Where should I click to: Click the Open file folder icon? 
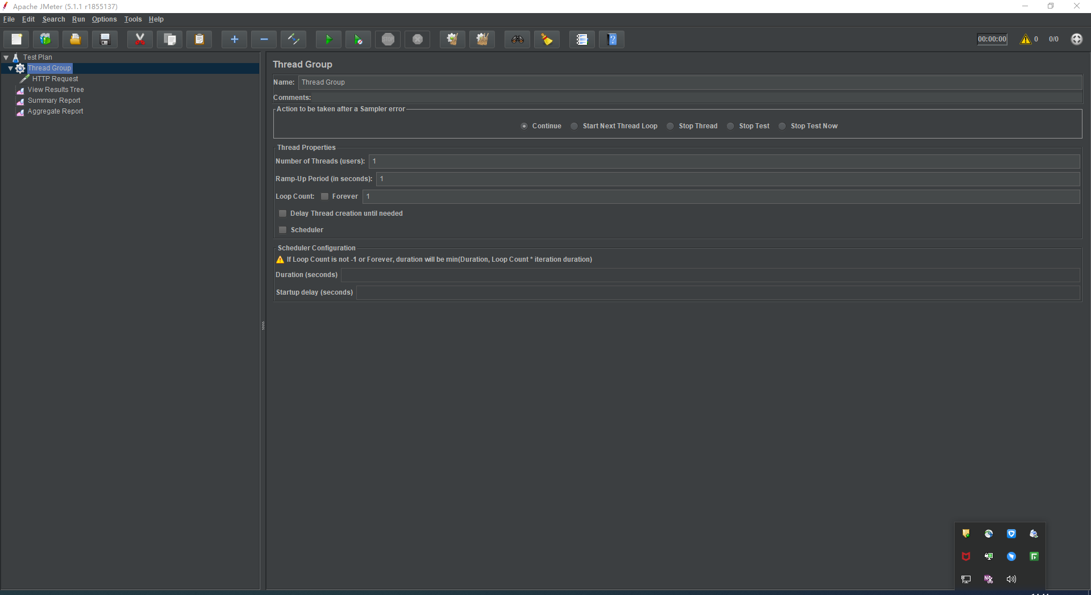coord(75,39)
